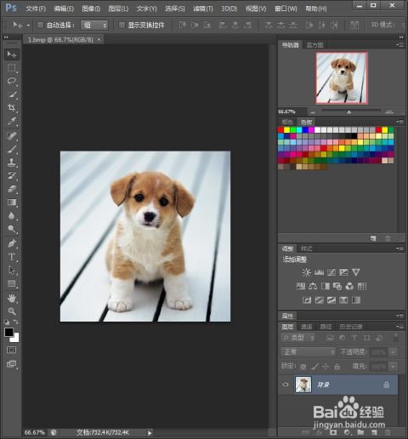This screenshot has height=439, width=408.
Task: Click the foreground color swatch
Action: (8, 332)
